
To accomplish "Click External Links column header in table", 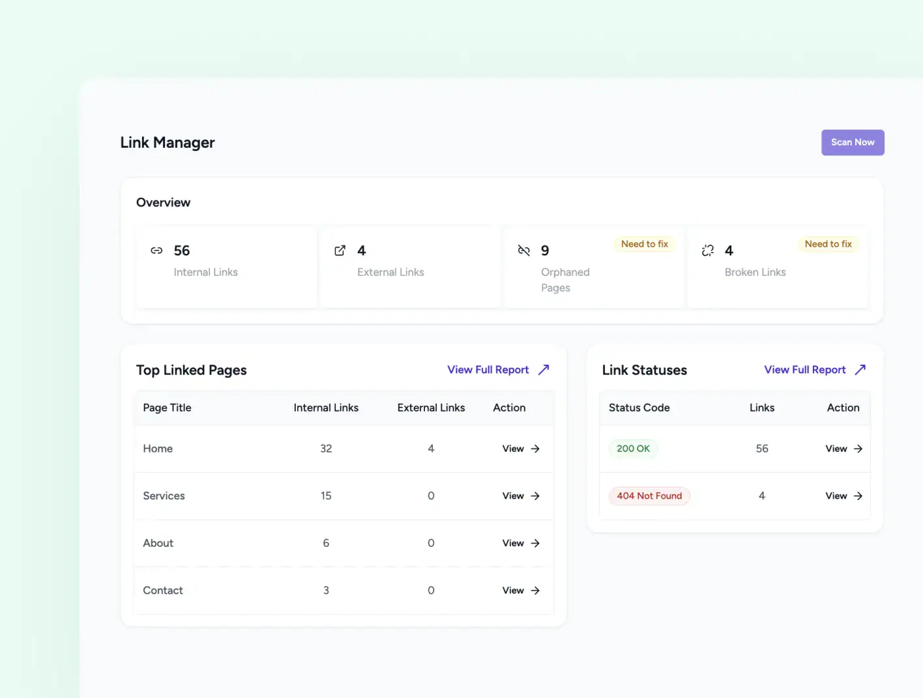I will (431, 408).
